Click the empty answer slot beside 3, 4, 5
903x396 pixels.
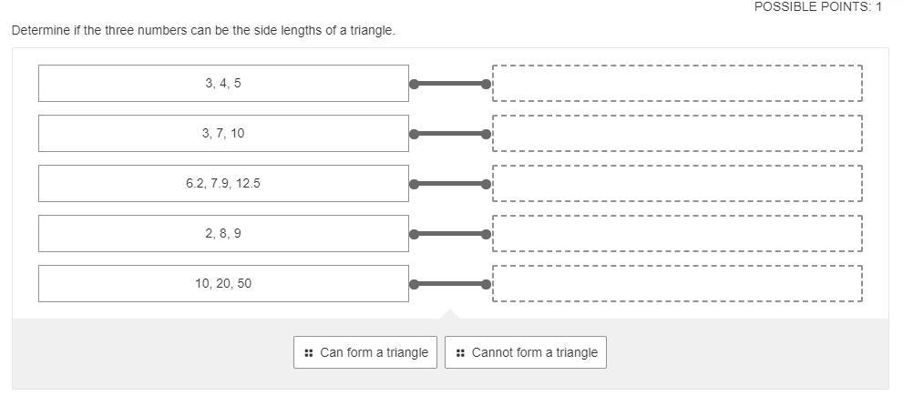tap(677, 84)
